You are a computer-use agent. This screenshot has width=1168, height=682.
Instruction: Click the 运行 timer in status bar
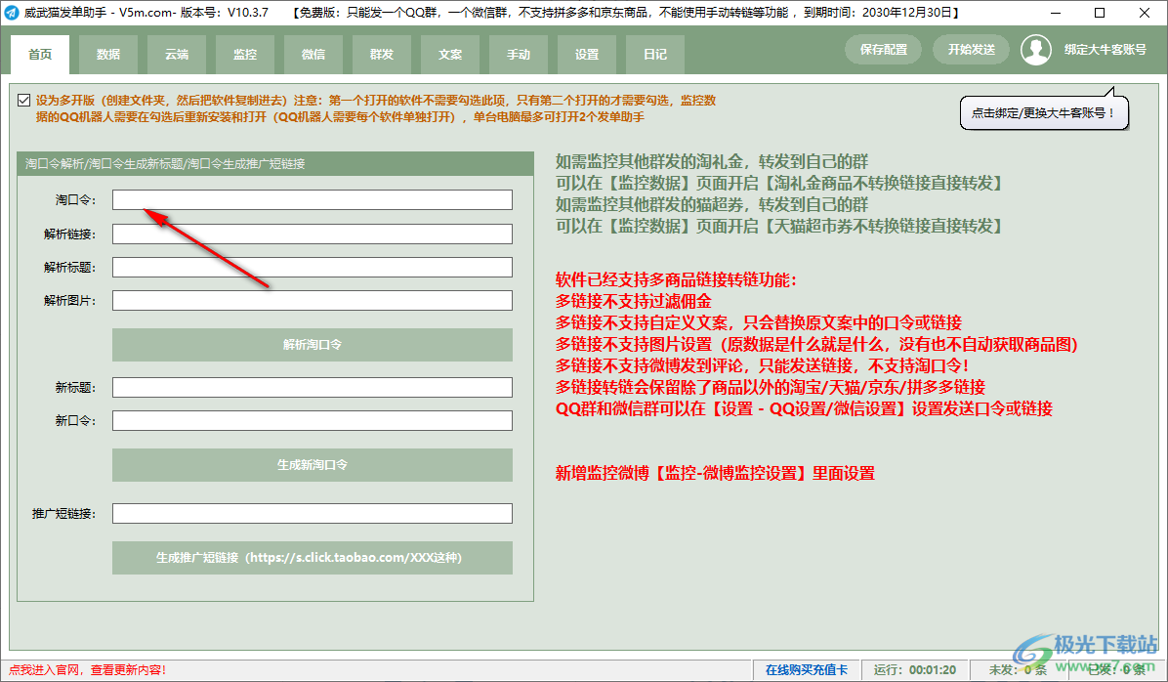[x=915, y=670]
